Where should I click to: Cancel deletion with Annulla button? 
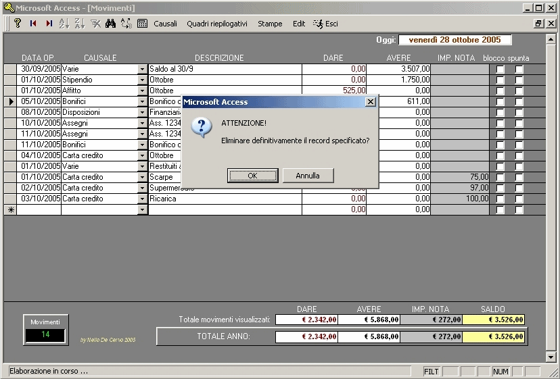(308, 176)
